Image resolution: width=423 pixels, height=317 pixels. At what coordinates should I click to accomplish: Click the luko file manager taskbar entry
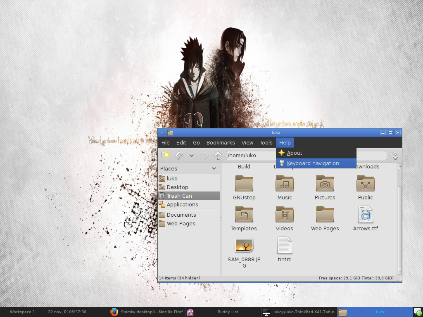tap(375, 312)
